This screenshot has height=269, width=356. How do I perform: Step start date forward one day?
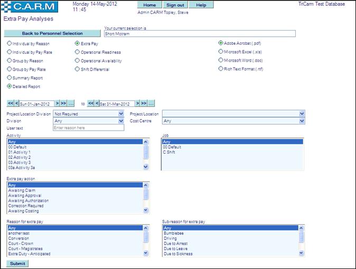[x=57, y=103]
